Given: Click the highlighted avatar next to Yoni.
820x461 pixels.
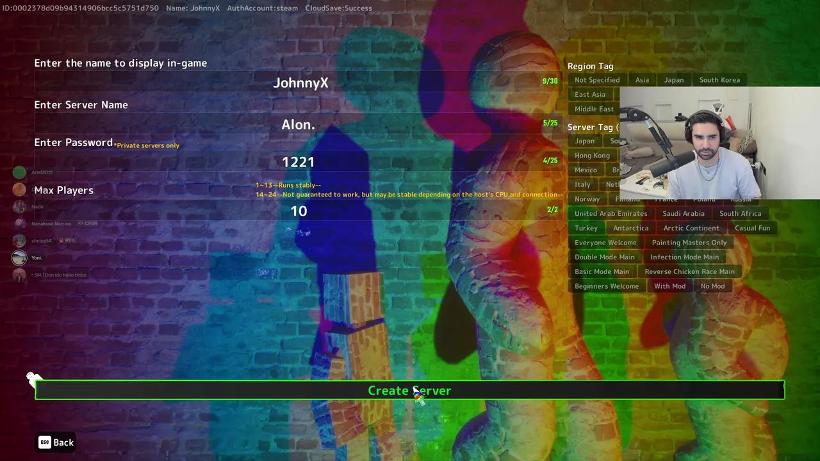Looking at the screenshot, I should (19, 257).
